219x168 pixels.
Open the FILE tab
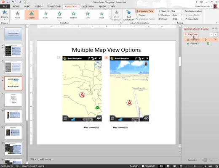(5, 6)
